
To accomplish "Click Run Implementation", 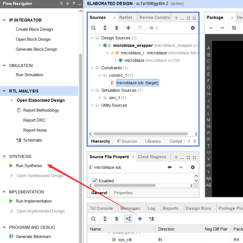I will click(33, 201).
